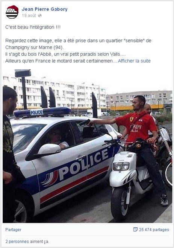
Task: Click the globe public audience icon
Action: tap(40, 15)
